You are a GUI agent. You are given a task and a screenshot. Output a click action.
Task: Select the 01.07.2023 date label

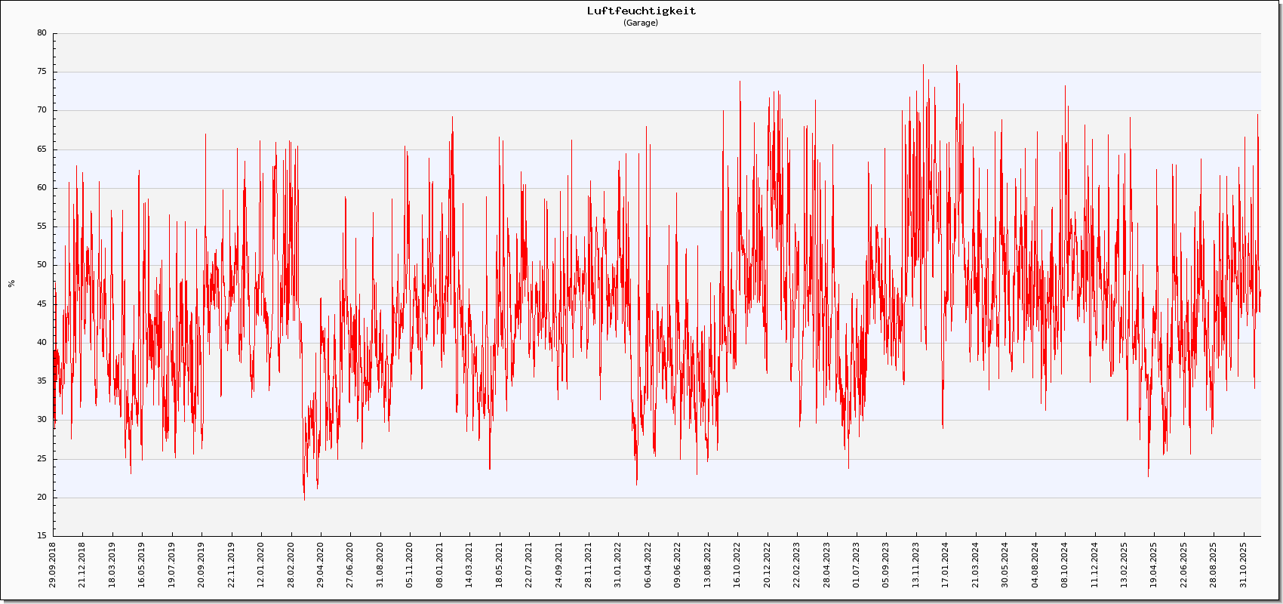(857, 565)
